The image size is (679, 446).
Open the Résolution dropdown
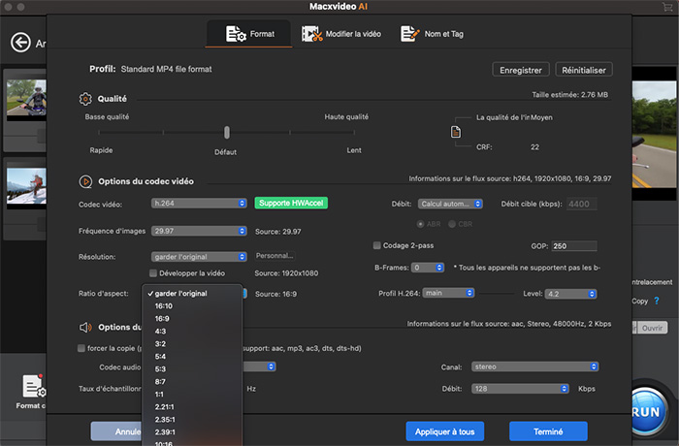199,257
